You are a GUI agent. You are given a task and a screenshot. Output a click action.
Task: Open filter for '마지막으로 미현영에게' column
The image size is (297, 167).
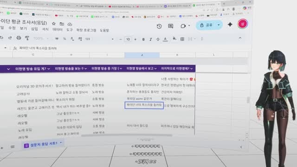pos(192,69)
